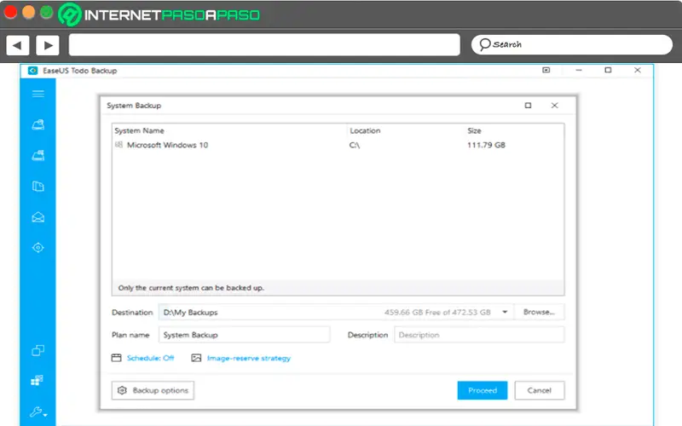Select System Backup sidebar icon
Screen dimensions: 682x426
click(38, 156)
